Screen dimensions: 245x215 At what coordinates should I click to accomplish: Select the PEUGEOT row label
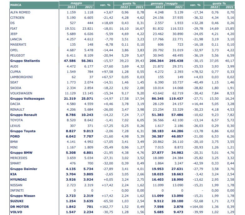coord(18,55)
